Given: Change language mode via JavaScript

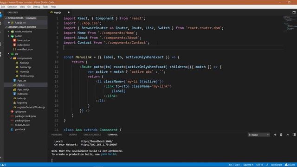Looking at the screenshot, I should [277, 165].
